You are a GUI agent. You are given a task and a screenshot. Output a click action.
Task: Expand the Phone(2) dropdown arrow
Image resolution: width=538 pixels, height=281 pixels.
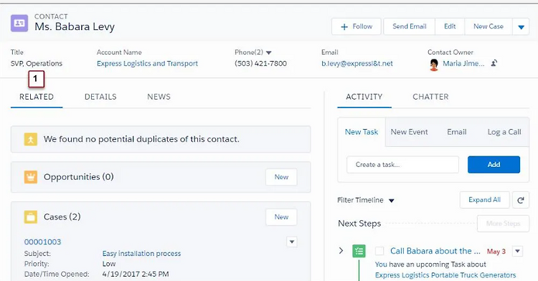(x=269, y=53)
